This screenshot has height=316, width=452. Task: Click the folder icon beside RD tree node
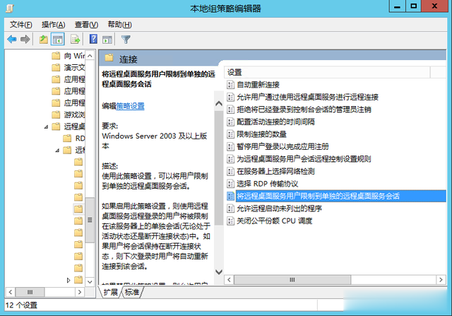pos(67,139)
